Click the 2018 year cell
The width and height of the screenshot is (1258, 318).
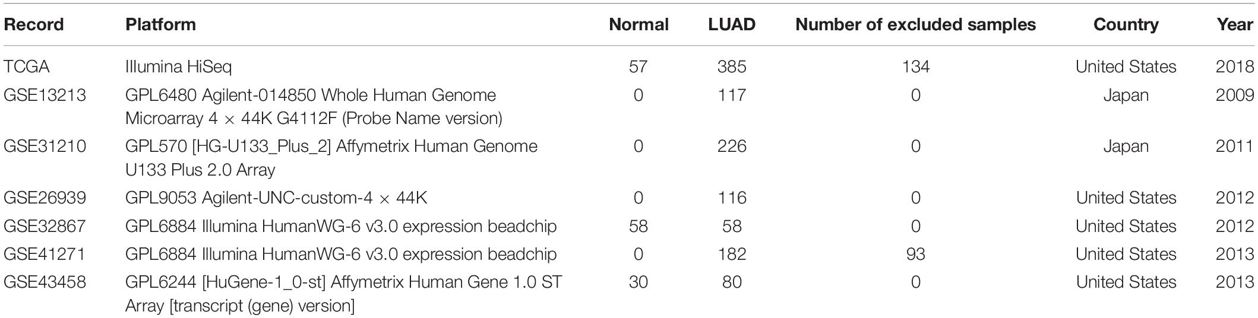coord(1235,66)
